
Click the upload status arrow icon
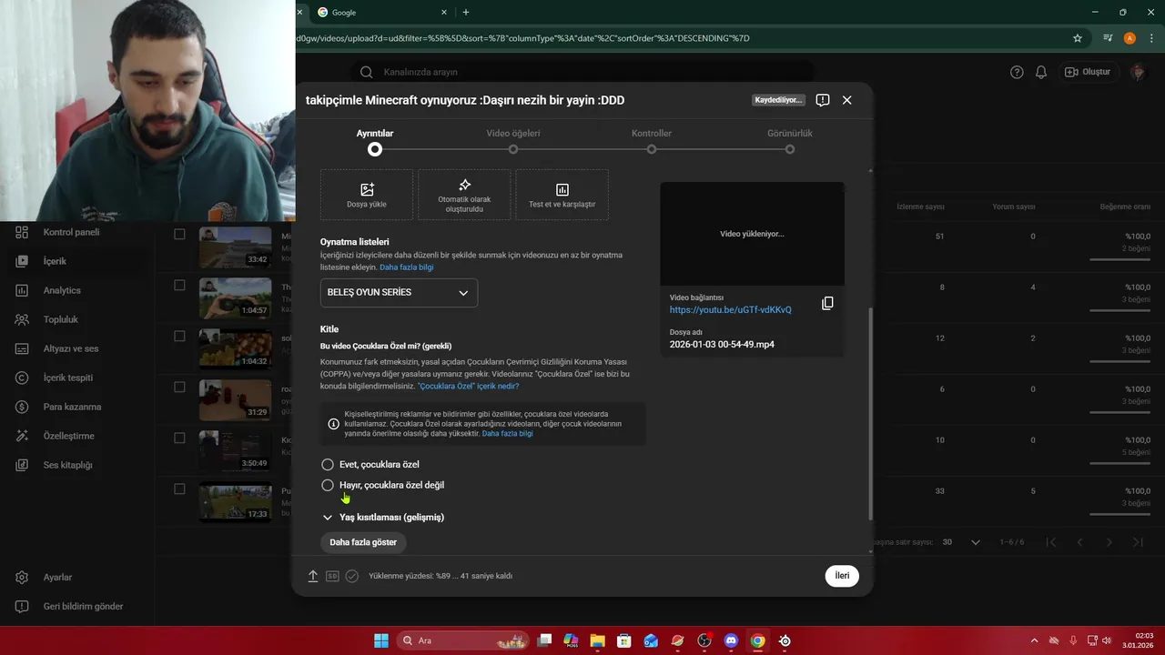tap(313, 576)
